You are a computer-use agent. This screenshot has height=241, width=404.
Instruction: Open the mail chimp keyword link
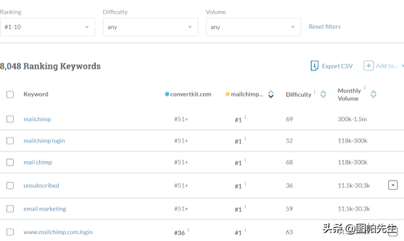click(38, 162)
